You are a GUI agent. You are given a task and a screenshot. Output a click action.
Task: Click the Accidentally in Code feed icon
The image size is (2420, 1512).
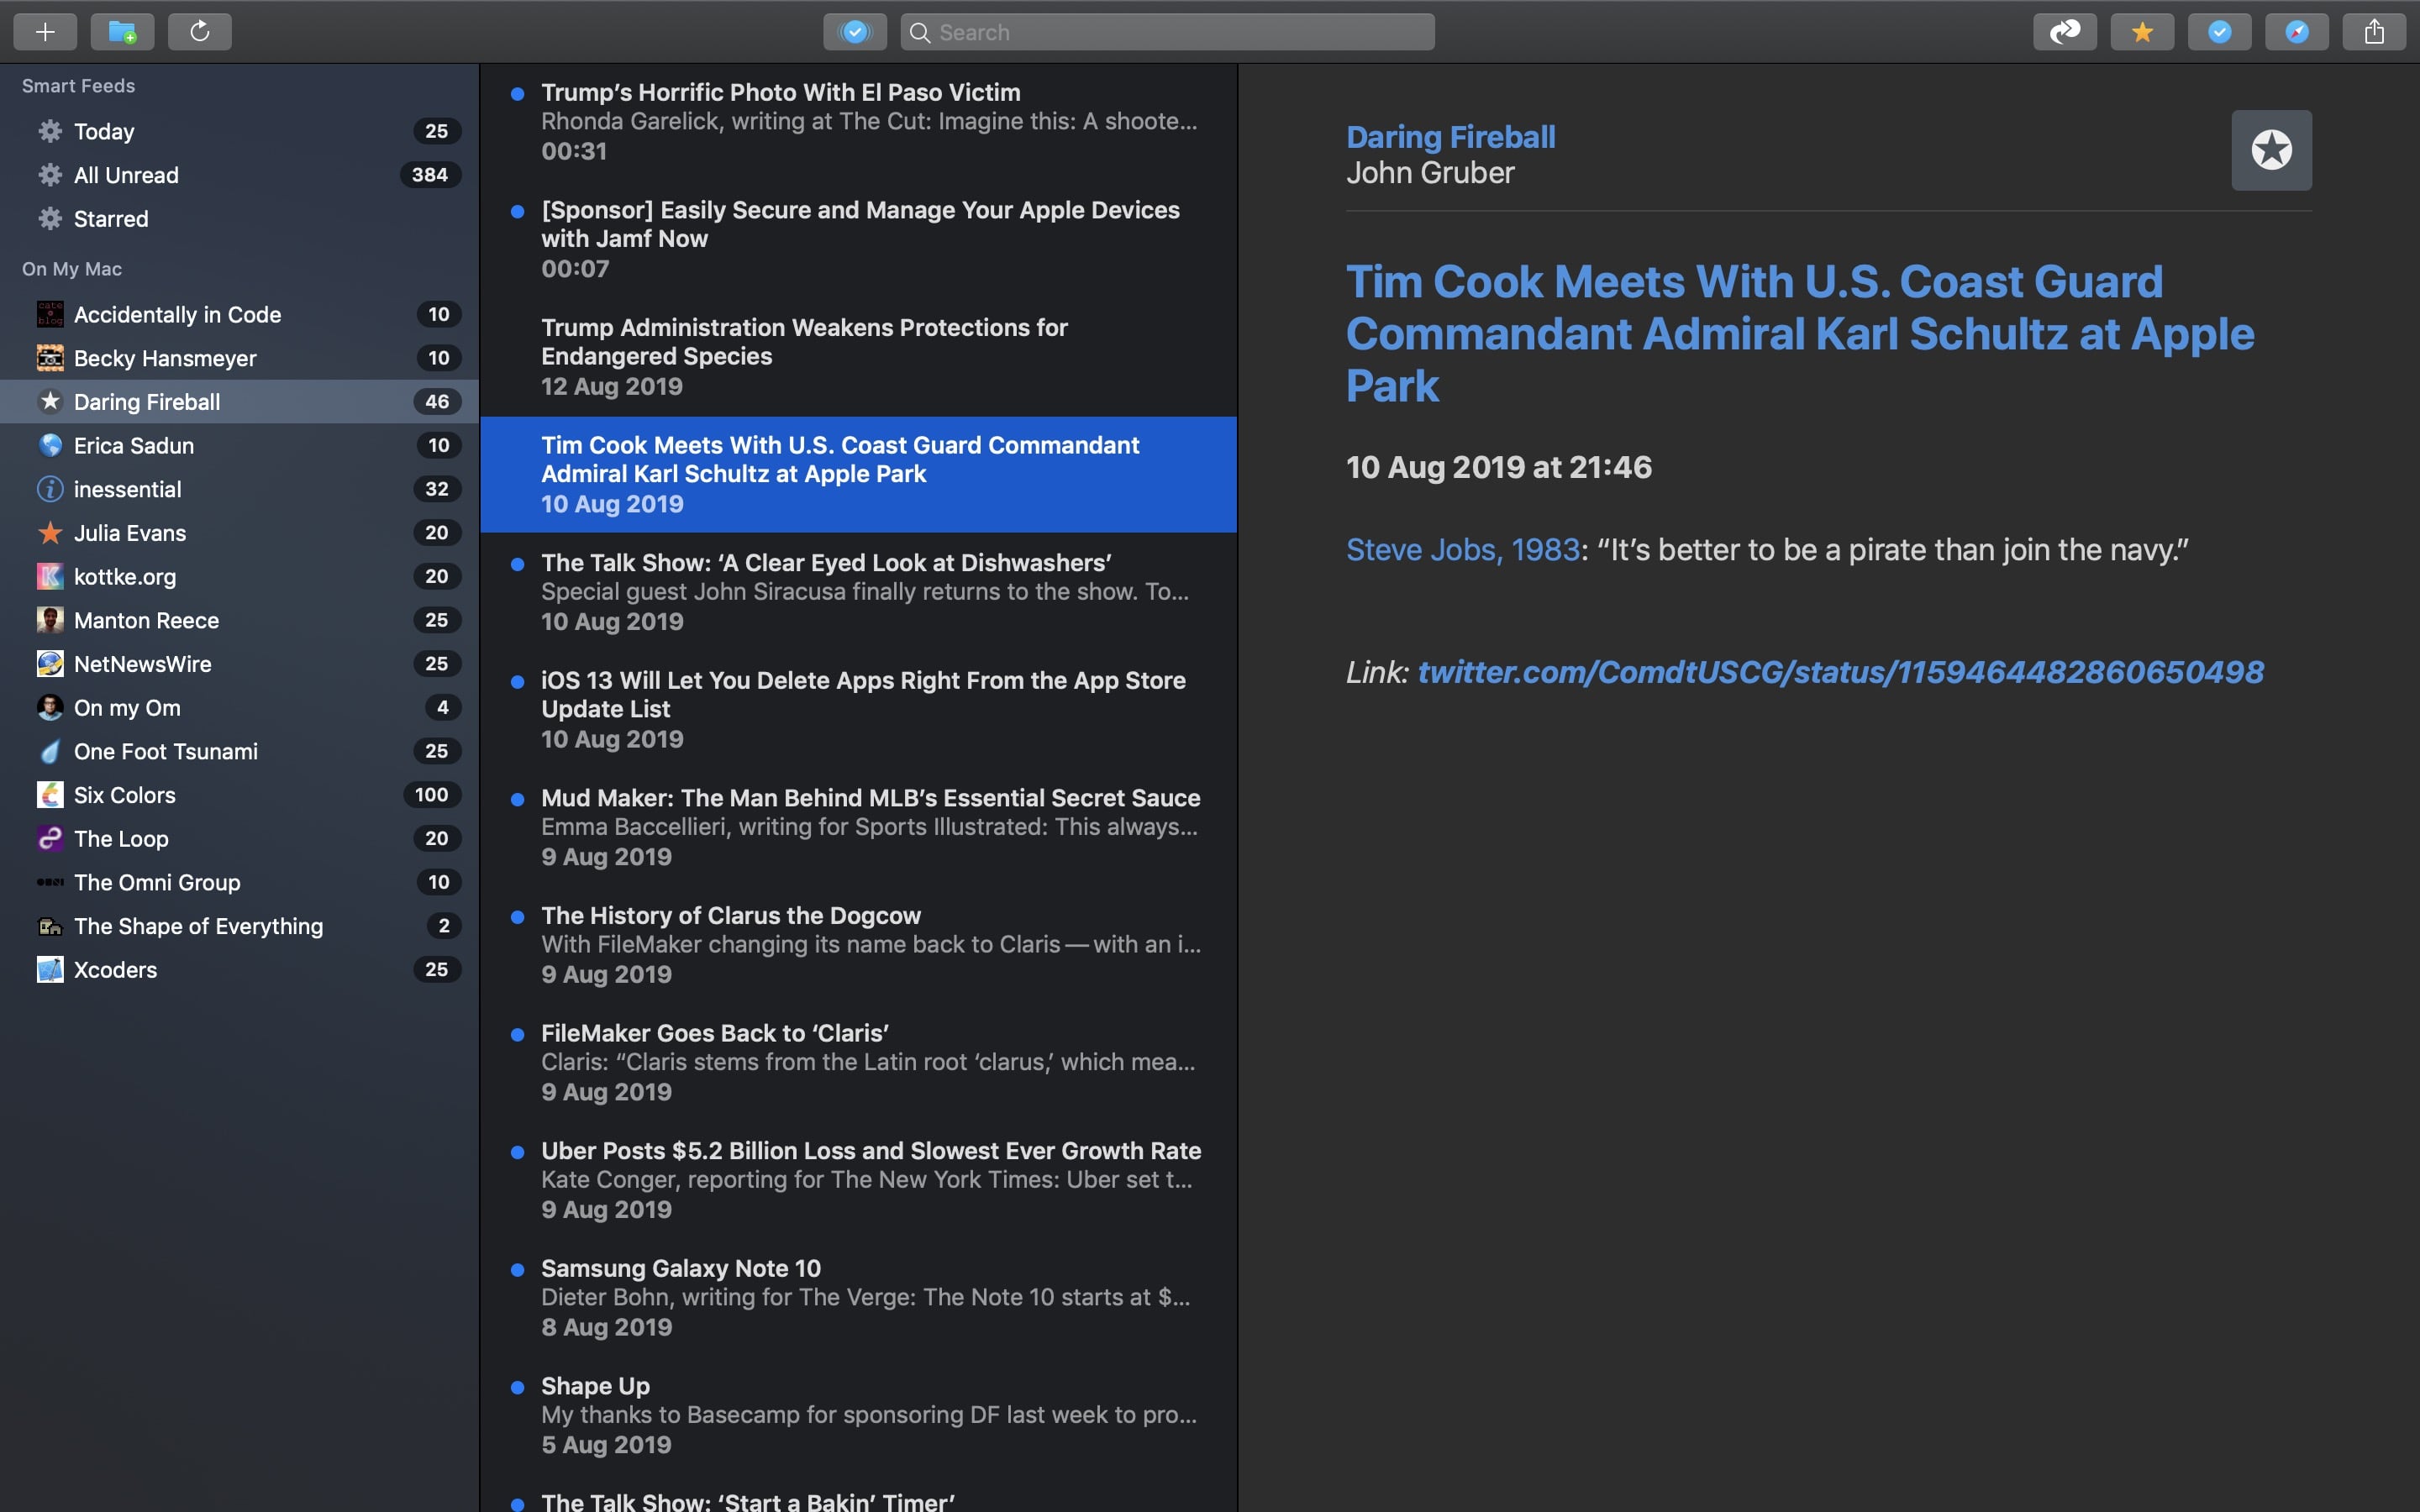[50, 314]
